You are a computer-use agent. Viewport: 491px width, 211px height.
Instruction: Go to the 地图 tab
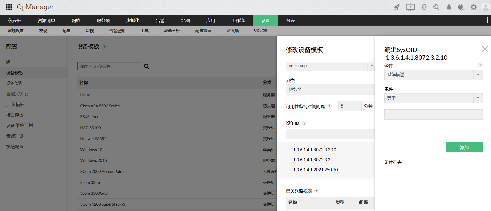(x=186, y=20)
